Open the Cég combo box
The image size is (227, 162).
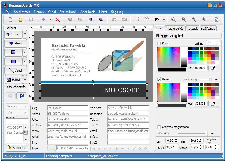coord(17,113)
